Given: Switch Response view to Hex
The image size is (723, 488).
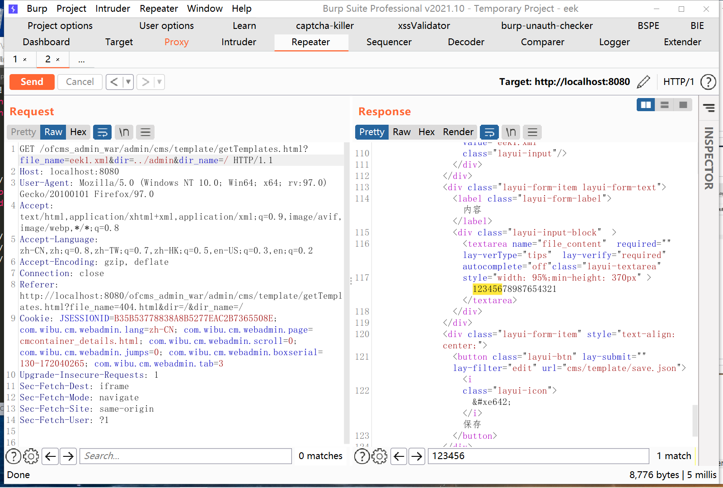Looking at the screenshot, I should [x=427, y=132].
